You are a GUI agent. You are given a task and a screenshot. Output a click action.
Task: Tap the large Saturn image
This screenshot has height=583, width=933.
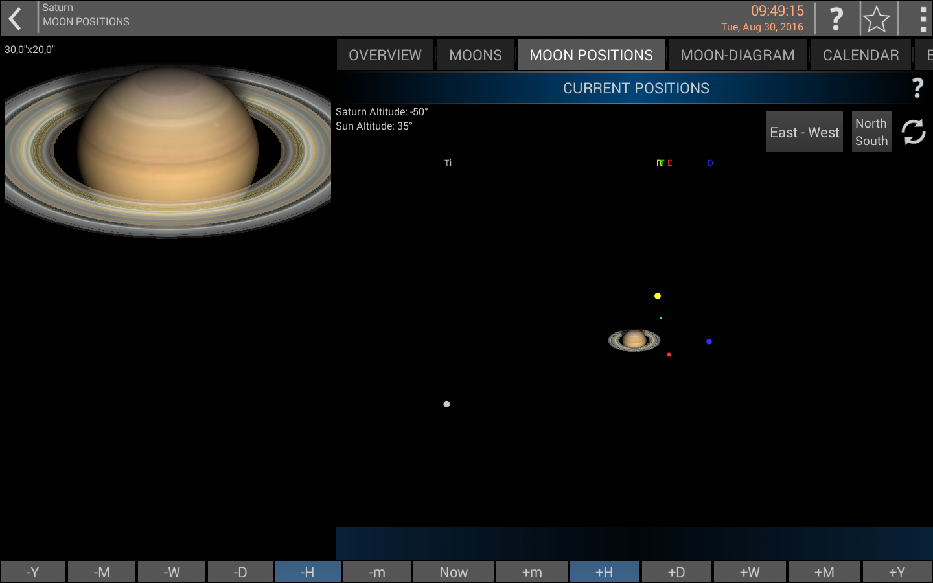tap(168, 151)
